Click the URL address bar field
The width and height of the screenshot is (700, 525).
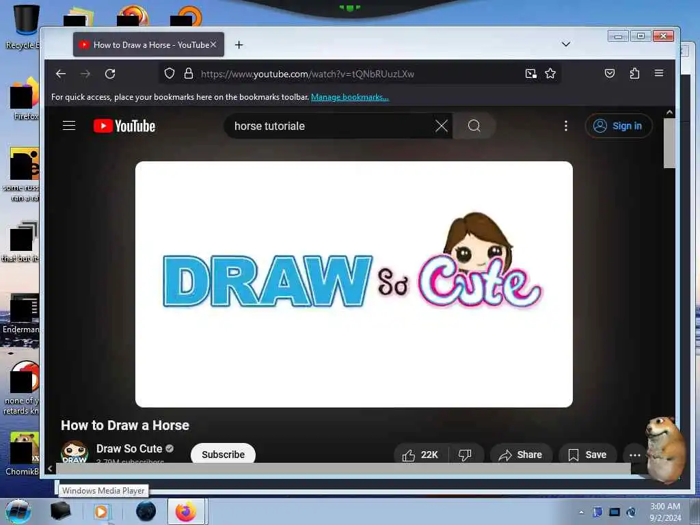360,74
